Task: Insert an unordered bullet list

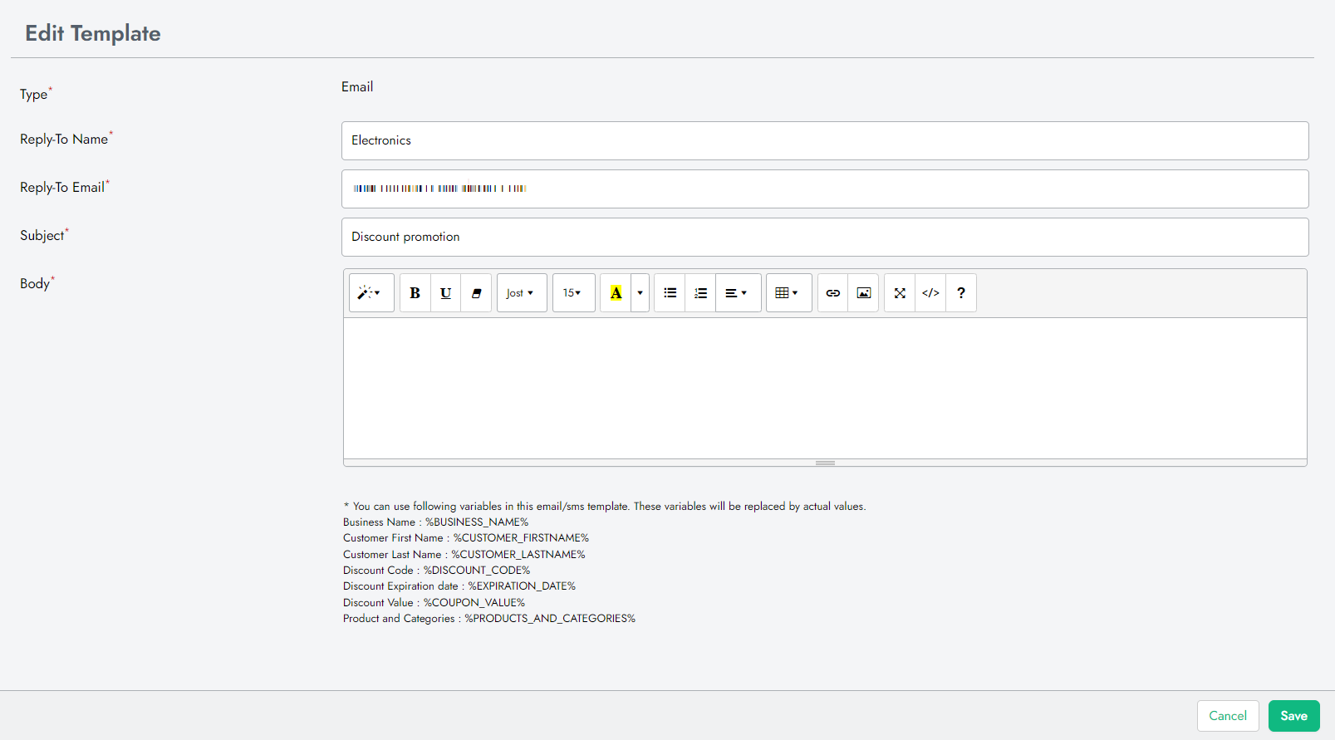Action: (670, 293)
